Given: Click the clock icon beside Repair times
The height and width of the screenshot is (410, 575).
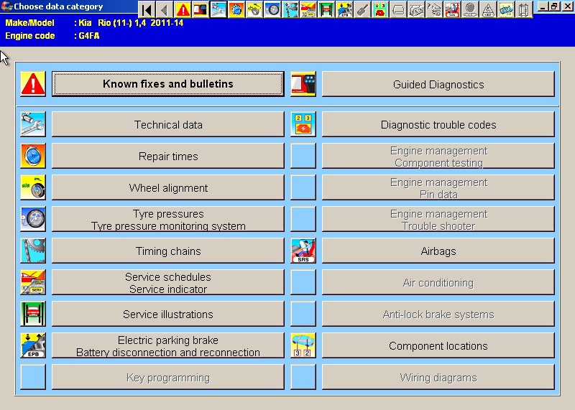Looking at the screenshot, I should coord(33,157).
